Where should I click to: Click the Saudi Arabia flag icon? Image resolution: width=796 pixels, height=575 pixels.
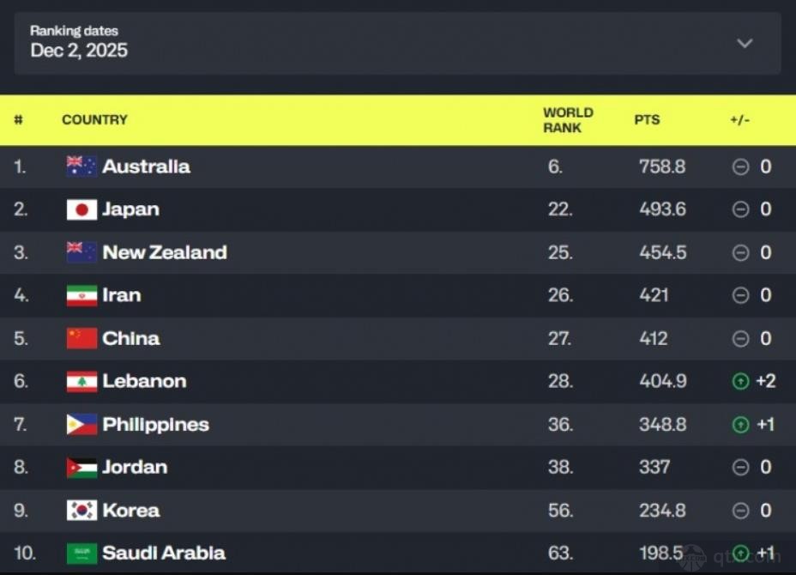[81, 554]
